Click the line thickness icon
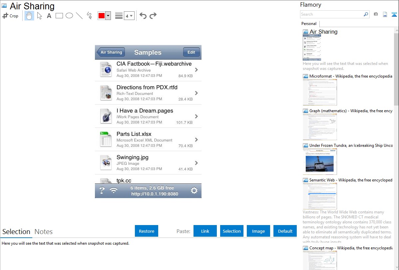The height and width of the screenshot is (270, 399). [x=119, y=16]
